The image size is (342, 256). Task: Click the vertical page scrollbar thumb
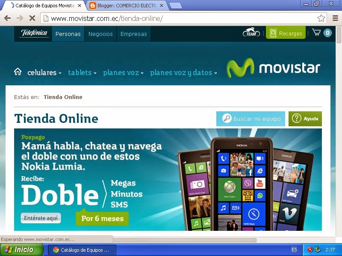[339, 35]
